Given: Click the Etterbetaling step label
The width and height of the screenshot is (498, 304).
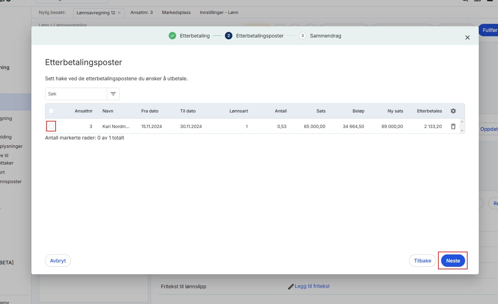Looking at the screenshot, I should point(195,36).
